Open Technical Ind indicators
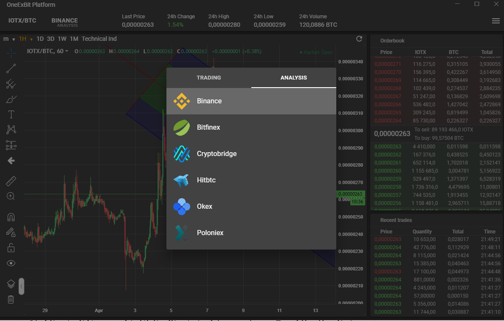This screenshot has width=504, height=321. [99, 39]
